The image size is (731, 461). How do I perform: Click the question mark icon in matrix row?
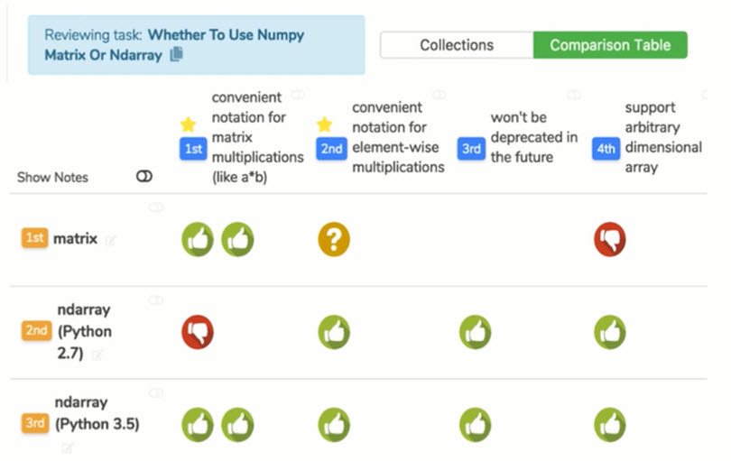coord(333,240)
